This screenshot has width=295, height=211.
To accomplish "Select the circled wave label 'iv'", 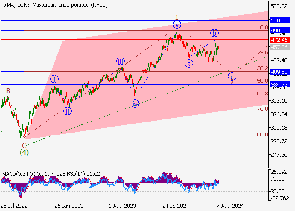I will (x=135, y=104).
